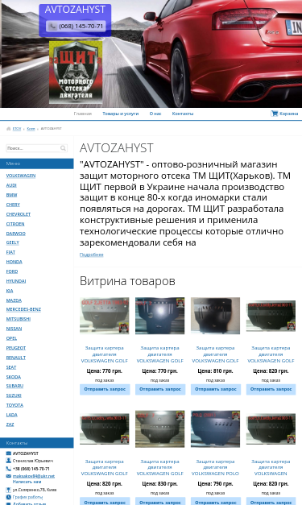The width and height of the screenshot is (302, 505).
Task: Click the clock icon near График работы
Action: [8, 497]
